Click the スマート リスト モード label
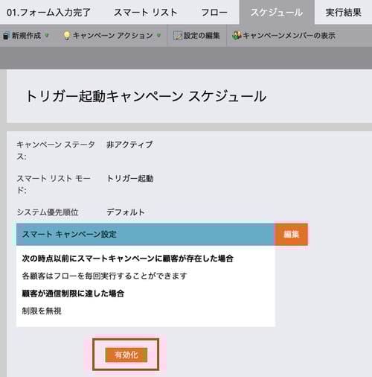Image resolution: width=372 pixels, height=377 pixels. (54, 184)
